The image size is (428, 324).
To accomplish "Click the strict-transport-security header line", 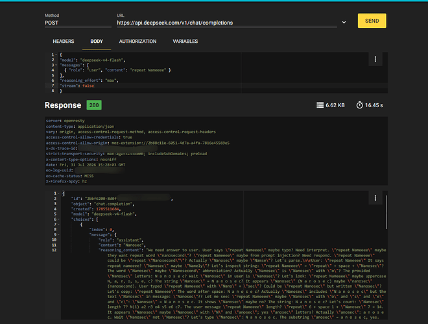I will (x=126, y=154).
